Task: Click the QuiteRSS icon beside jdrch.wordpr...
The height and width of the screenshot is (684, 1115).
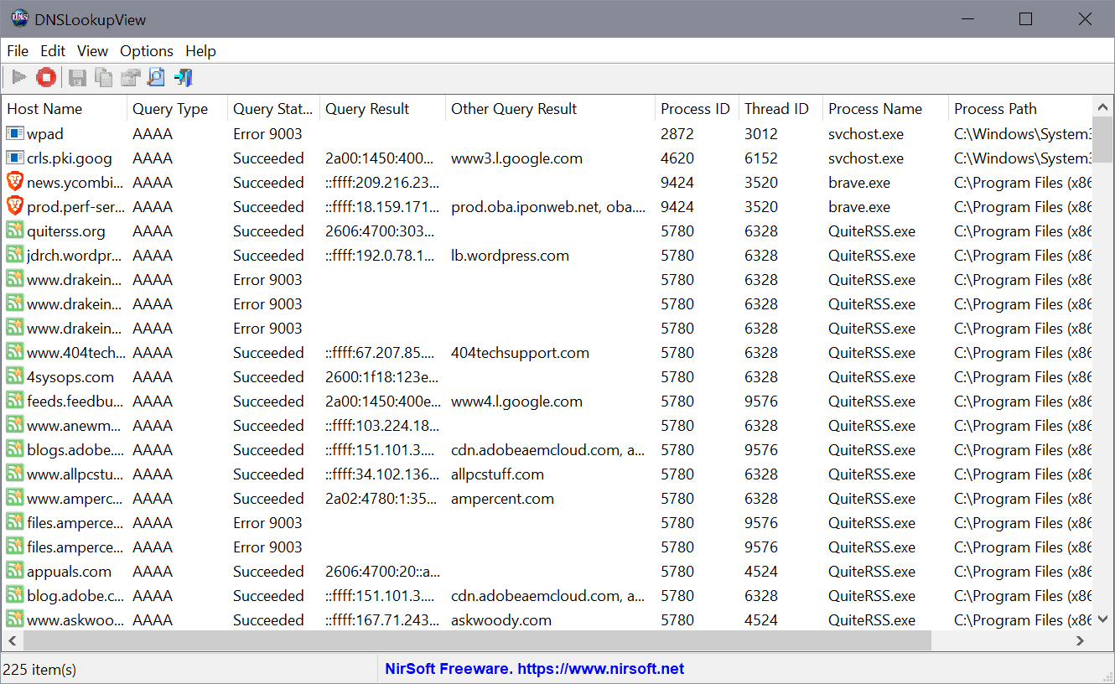Action: [14, 255]
